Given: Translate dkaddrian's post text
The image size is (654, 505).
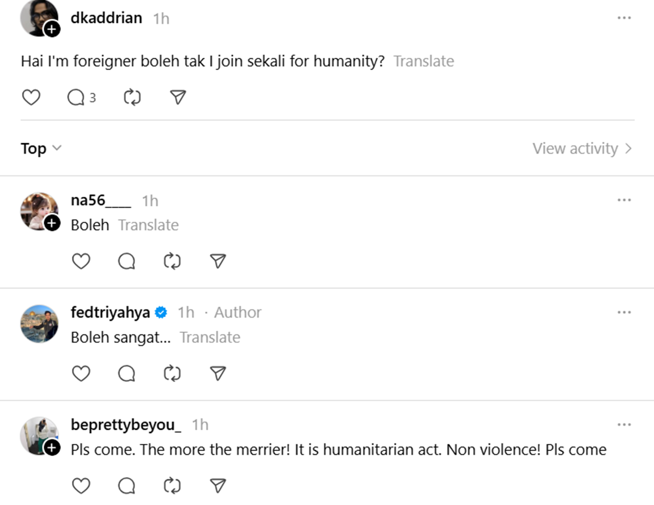Looking at the screenshot, I should 423,61.
